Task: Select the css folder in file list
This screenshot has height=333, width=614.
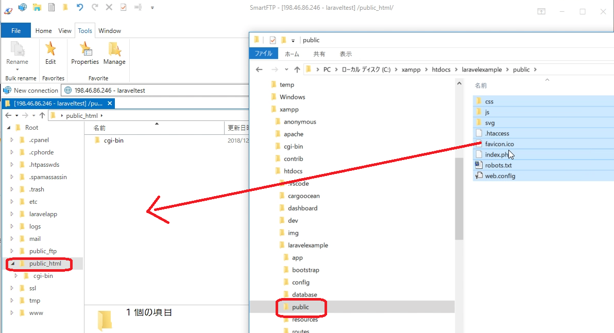Action: [489, 101]
